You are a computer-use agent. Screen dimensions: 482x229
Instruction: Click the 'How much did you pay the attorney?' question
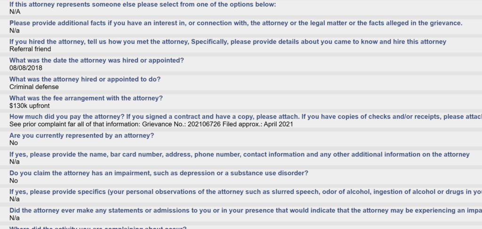click(245, 117)
